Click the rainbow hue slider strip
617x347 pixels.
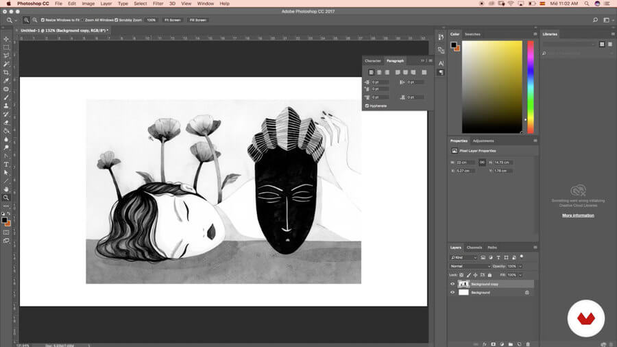pyautogui.click(x=529, y=86)
